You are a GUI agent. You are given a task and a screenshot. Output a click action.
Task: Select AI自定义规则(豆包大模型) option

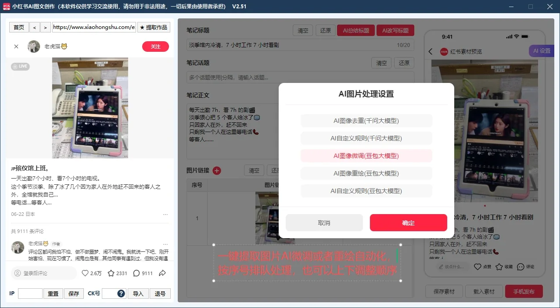(x=366, y=191)
